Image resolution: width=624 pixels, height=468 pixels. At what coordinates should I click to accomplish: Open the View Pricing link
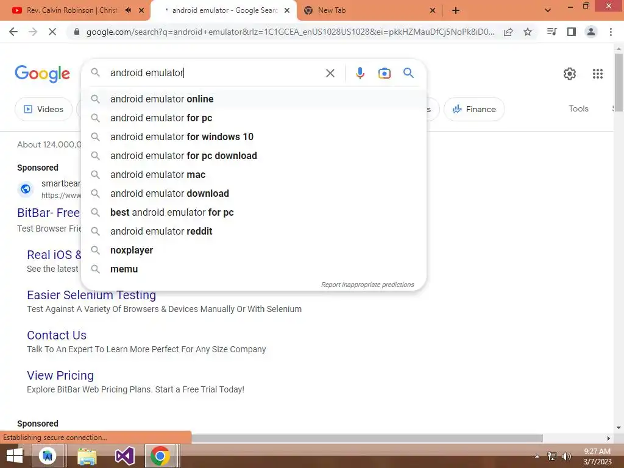point(60,375)
